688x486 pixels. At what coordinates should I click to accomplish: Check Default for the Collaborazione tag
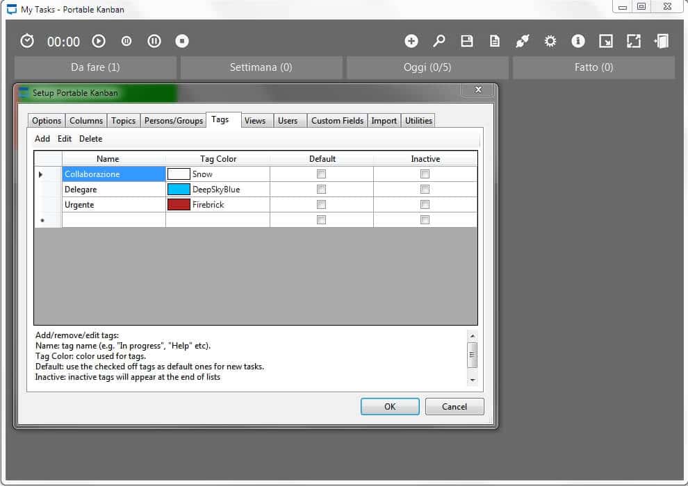coord(321,174)
